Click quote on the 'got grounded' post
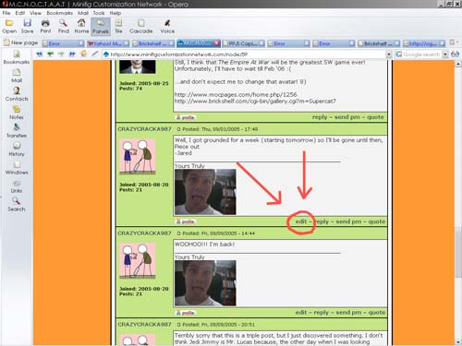The image size is (462, 346). pyautogui.click(x=377, y=221)
